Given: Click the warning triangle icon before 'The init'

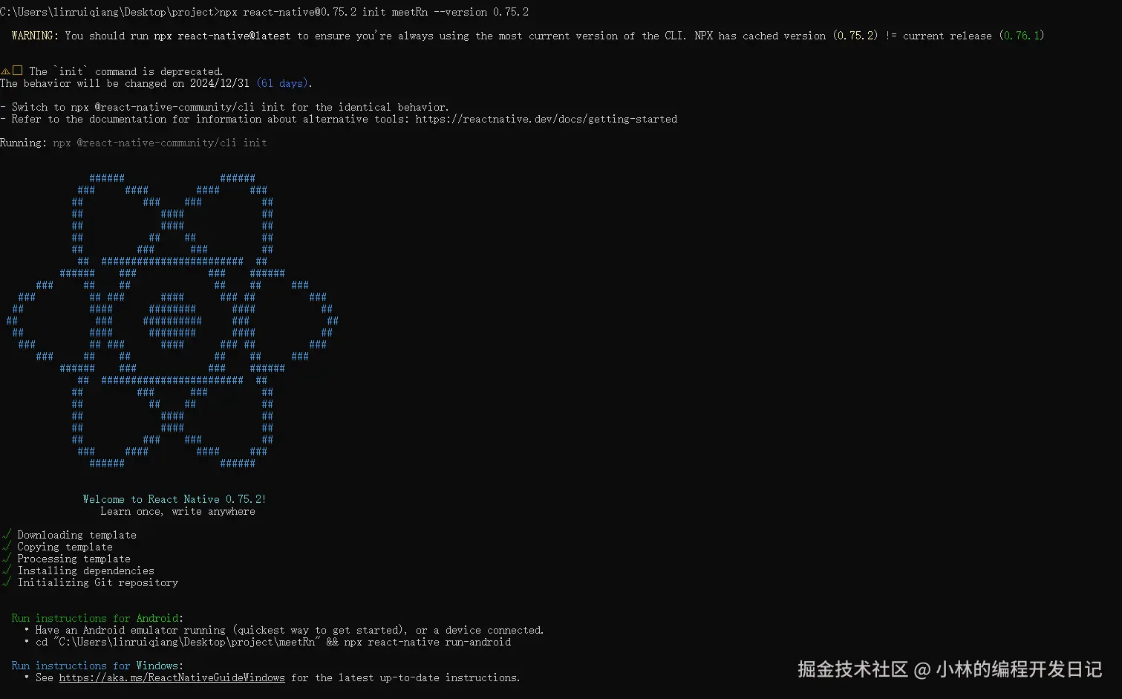Looking at the screenshot, I should click(5, 71).
